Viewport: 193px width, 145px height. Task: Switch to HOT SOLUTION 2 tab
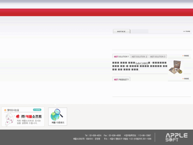(139, 56)
